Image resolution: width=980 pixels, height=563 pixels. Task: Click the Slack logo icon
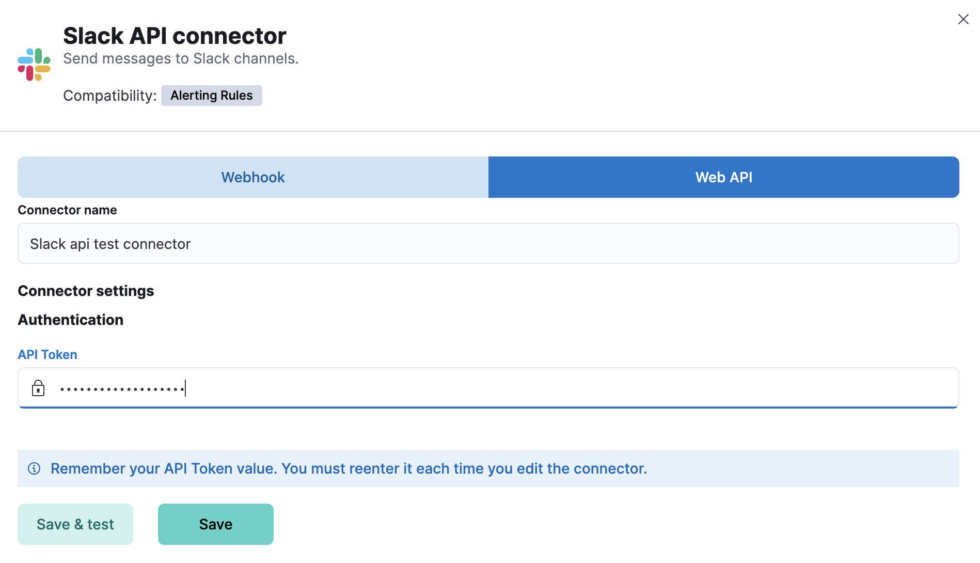pos(33,63)
